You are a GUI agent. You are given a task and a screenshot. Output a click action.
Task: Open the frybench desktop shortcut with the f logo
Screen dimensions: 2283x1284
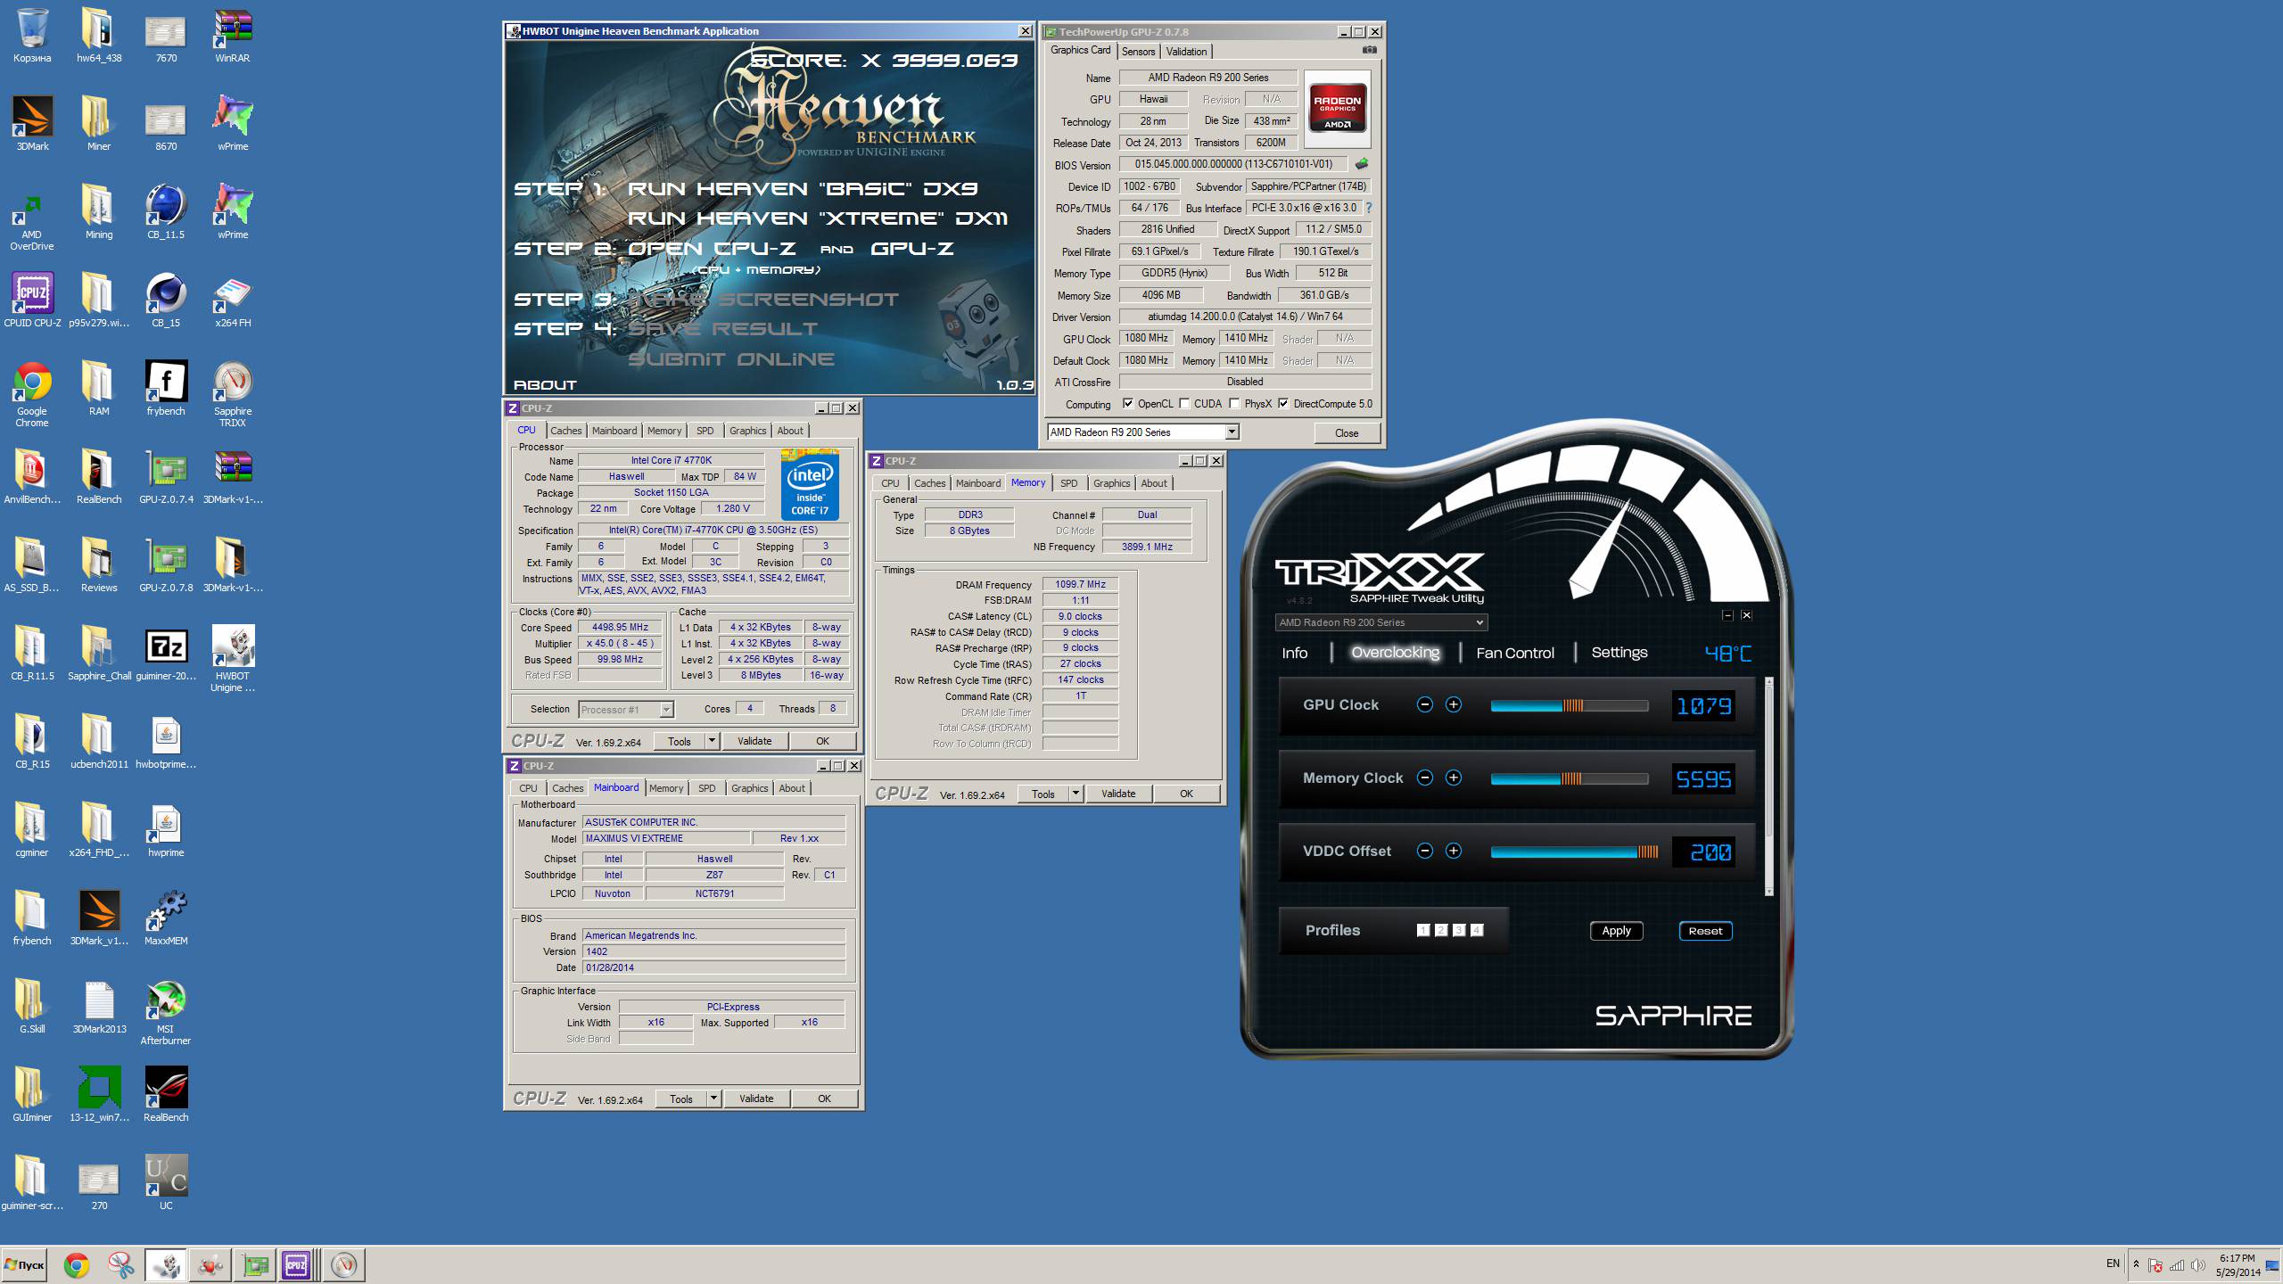[x=166, y=388]
